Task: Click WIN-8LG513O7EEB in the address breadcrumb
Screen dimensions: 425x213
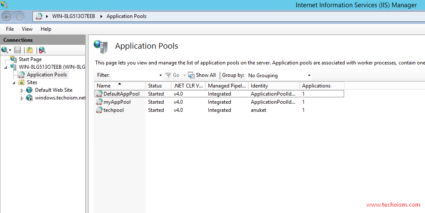Action: (74, 16)
